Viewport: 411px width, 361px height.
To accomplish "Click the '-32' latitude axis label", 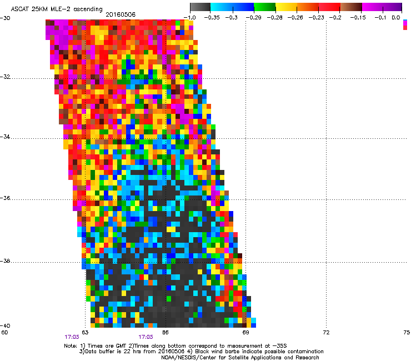I will point(5,77).
